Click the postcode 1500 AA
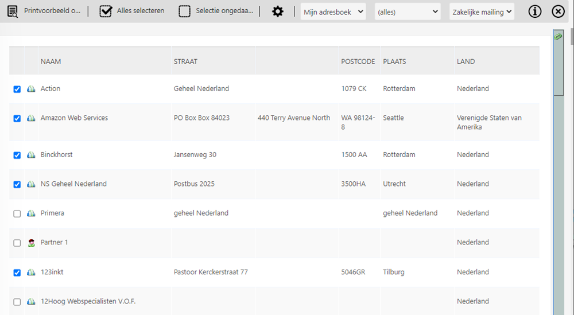The width and height of the screenshot is (574, 315). (354, 154)
